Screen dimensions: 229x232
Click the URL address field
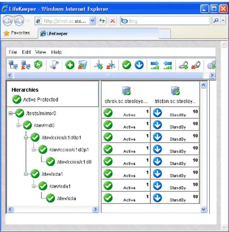tap(65, 21)
